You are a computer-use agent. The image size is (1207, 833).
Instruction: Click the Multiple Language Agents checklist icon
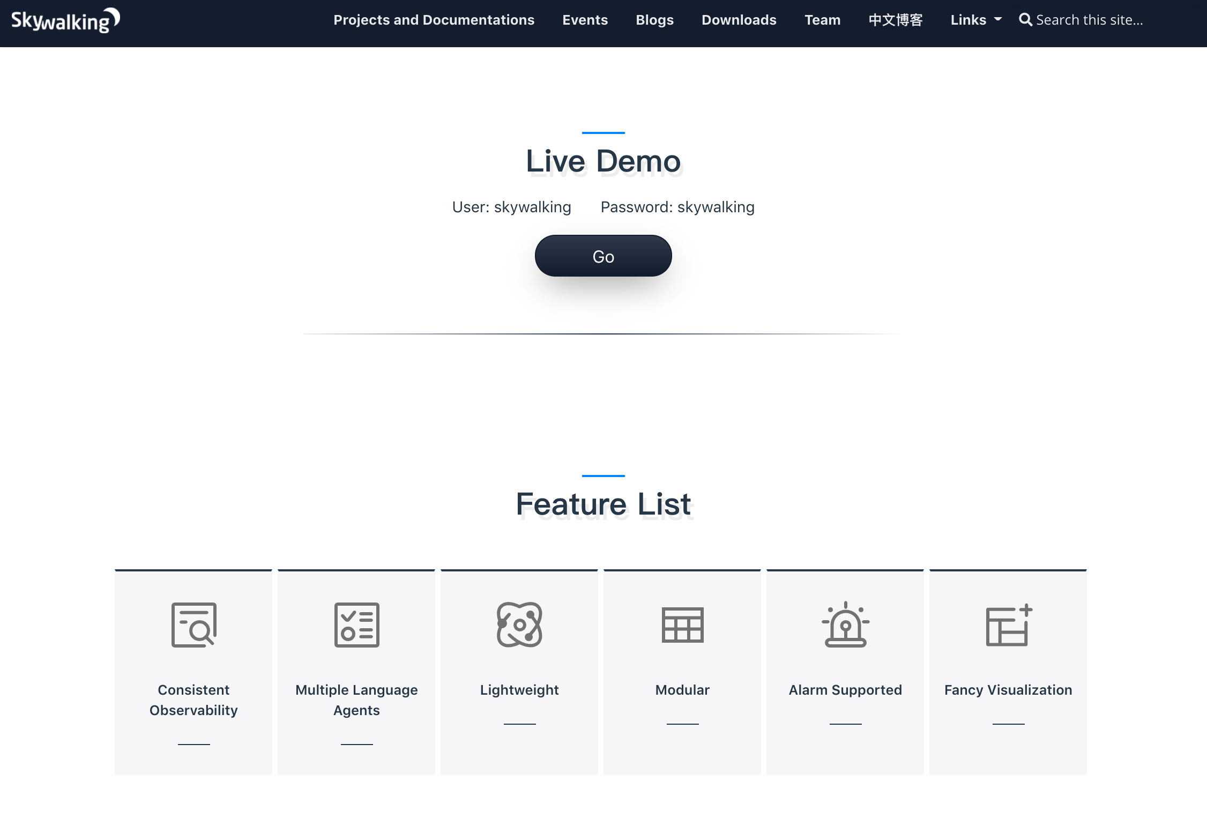click(x=356, y=624)
